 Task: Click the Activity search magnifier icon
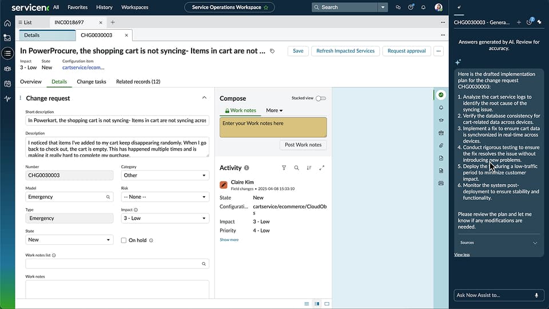pyautogui.click(x=296, y=168)
